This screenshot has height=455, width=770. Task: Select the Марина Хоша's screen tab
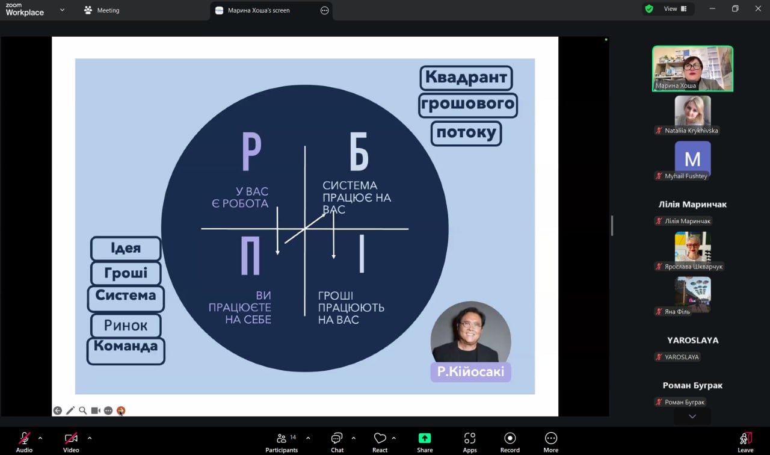[x=259, y=10]
